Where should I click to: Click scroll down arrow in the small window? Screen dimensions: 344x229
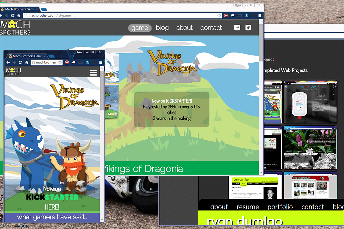[102, 220]
